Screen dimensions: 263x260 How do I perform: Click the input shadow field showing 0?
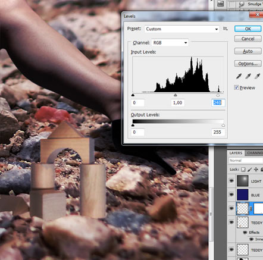(138, 102)
